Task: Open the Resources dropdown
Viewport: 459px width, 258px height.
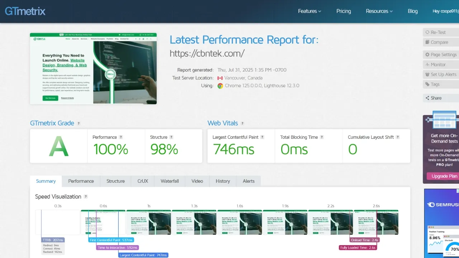Action: (x=379, y=11)
